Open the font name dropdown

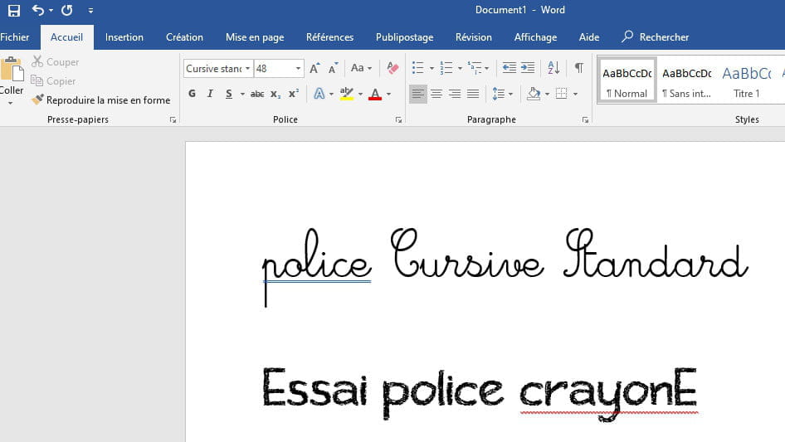pyautogui.click(x=247, y=69)
